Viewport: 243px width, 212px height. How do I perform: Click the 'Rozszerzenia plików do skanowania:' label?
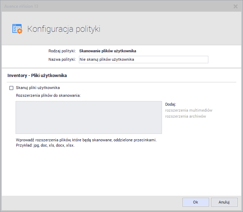(48, 95)
